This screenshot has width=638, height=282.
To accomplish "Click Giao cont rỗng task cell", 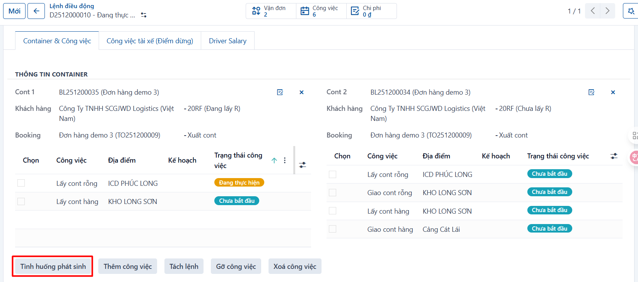I will (390, 193).
